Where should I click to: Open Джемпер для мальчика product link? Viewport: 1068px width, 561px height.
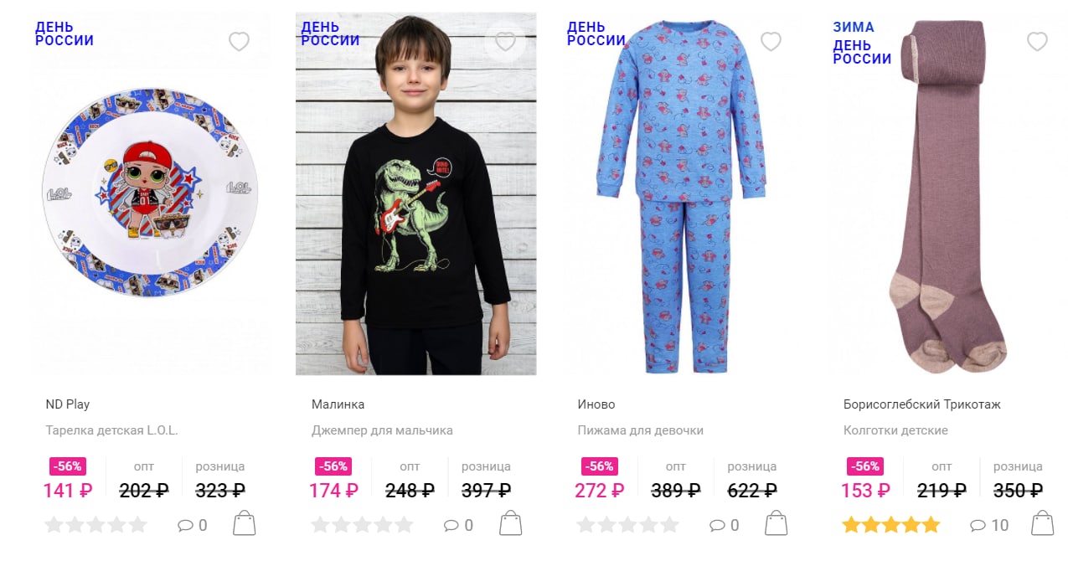click(x=382, y=430)
